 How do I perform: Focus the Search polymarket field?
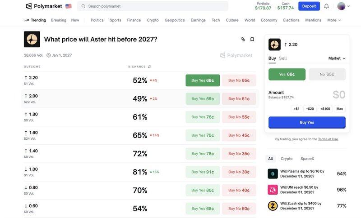153,6
